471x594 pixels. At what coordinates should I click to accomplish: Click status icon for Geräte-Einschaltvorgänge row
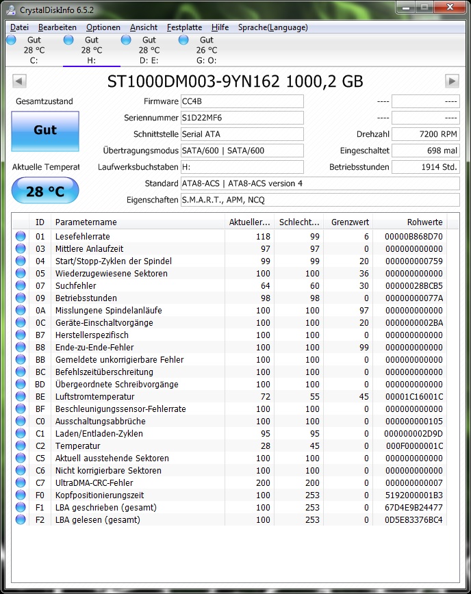[21, 322]
